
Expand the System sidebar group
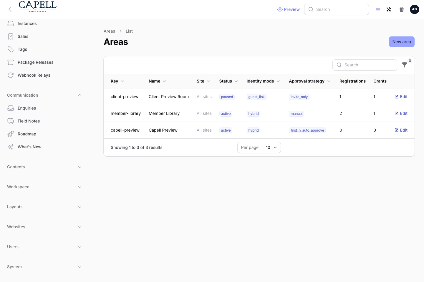(80, 267)
